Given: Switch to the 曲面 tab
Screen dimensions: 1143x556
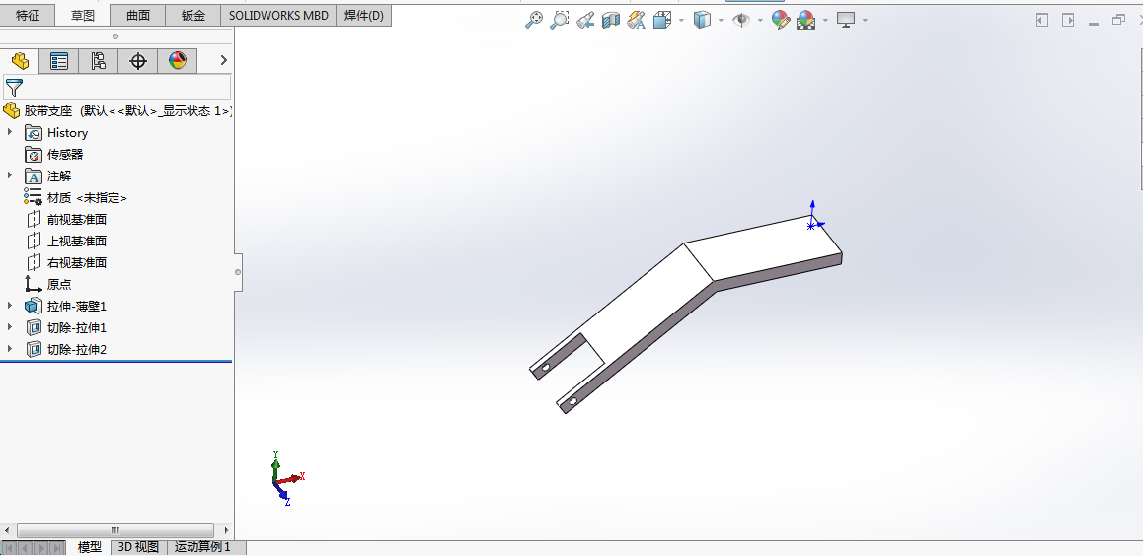Looking at the screenshot, I should pyautogui.click(x=138, y=16).
